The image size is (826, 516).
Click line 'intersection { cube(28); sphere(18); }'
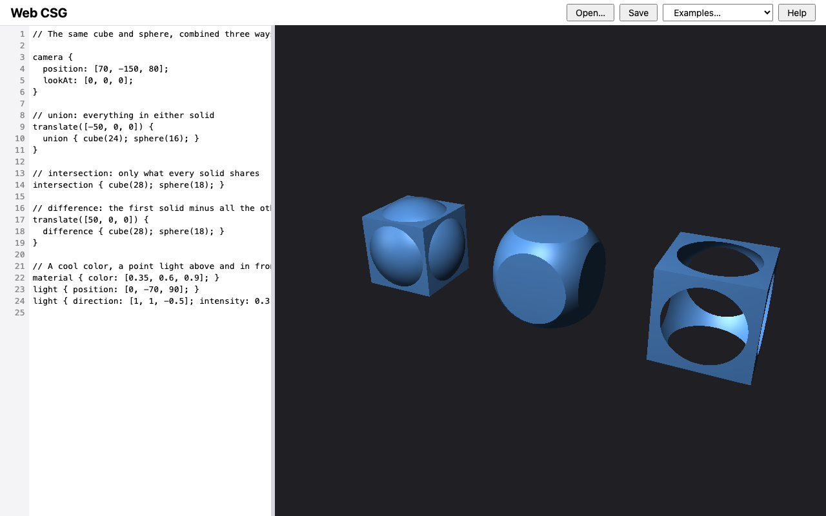(x=128, y=185)
